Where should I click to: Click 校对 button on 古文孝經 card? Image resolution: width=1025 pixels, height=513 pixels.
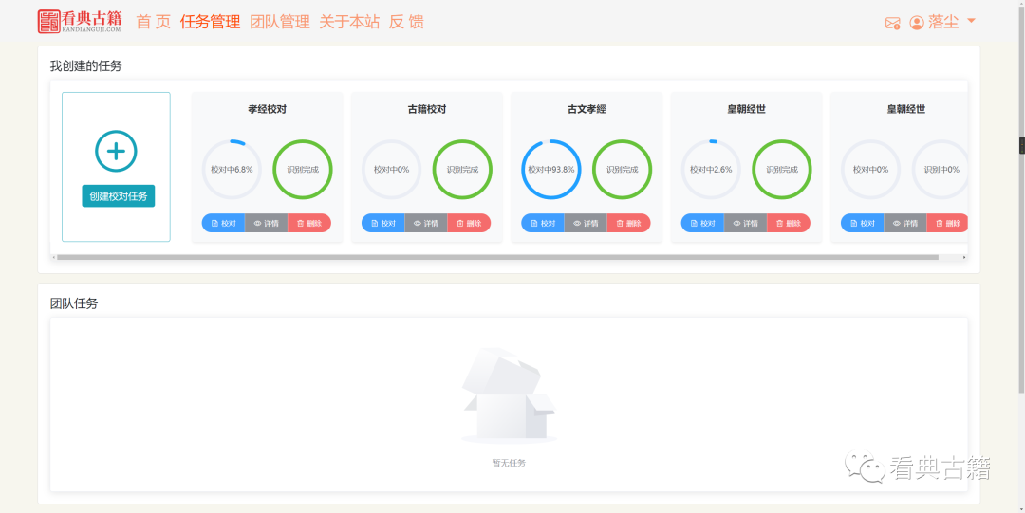(543, 223)
